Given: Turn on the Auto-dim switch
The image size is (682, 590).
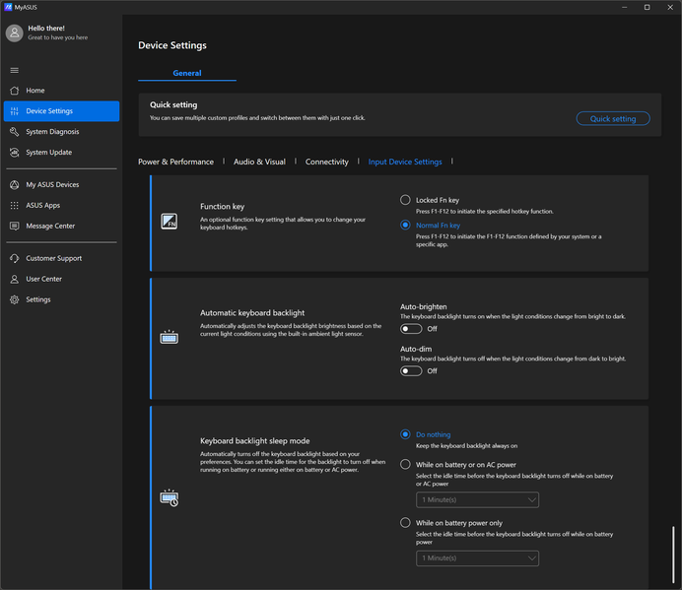Looking at the screenshot, I should click(x=411, y=371).
